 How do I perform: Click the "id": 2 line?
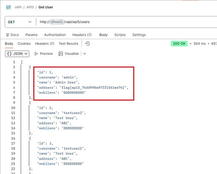[x=45, y=108]
